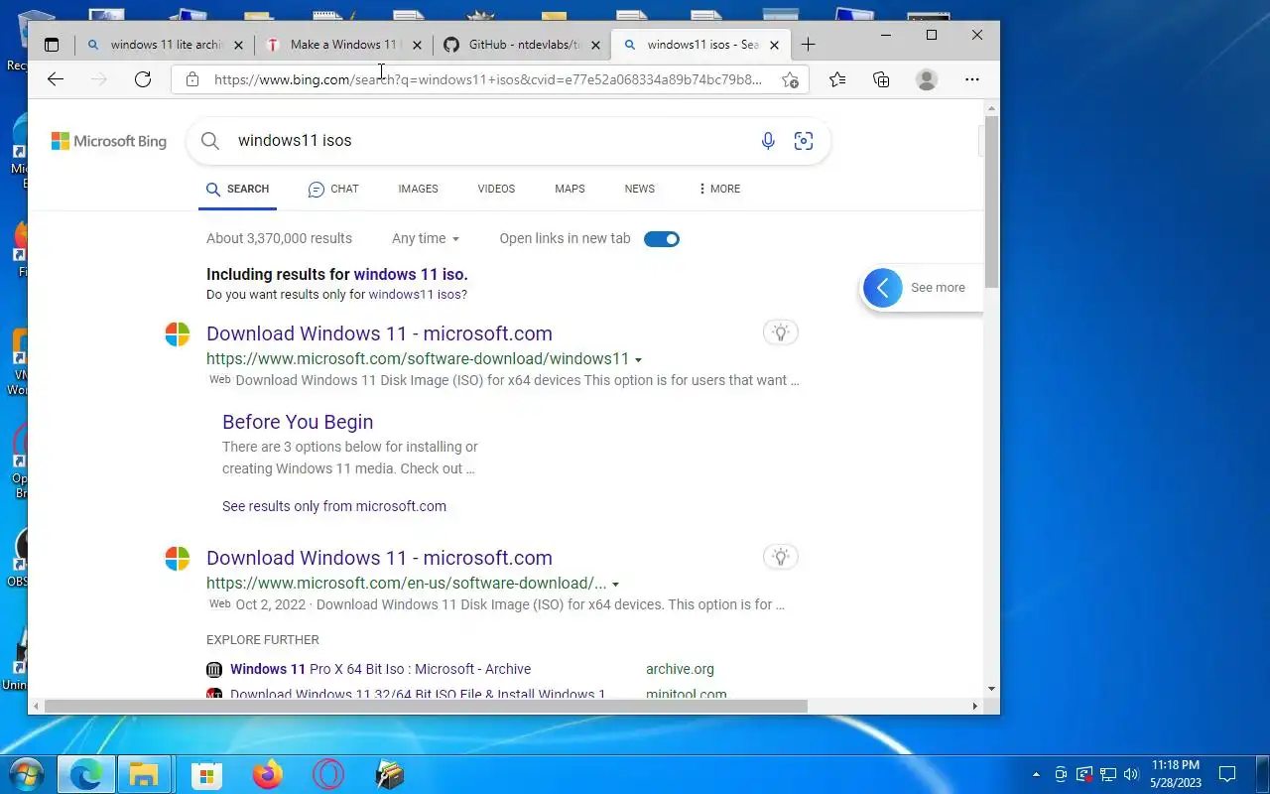Click See results only from microsoft.com
The height and width of the screenshot is (794, 1270).
tap(334, 506)
